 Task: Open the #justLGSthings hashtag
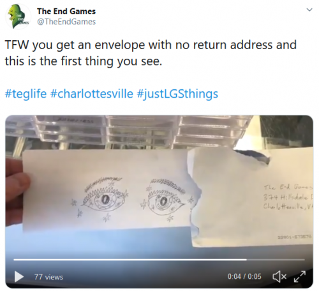[x=177, y=94]
